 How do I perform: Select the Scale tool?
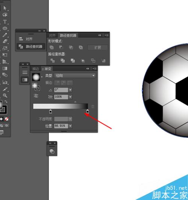pos(5,48)
